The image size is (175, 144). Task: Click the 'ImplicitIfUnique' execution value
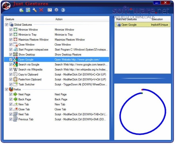(x=159, y=25)
